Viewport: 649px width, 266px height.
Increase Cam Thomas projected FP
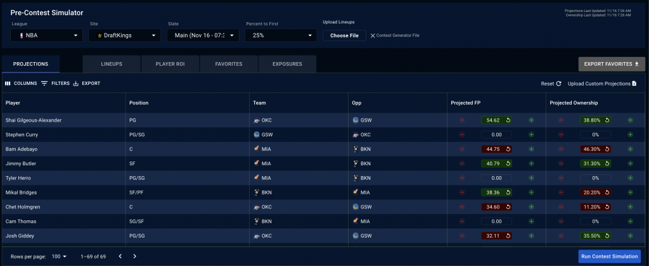tap(532, 222)
